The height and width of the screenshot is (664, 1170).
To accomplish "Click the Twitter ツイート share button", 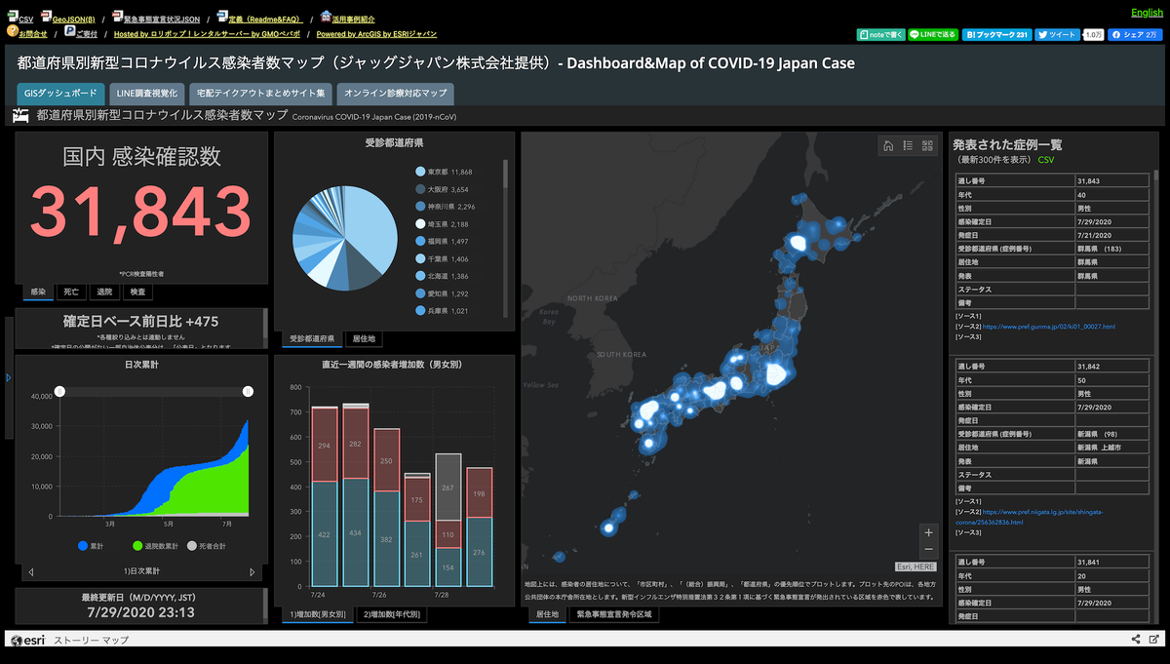I will [1057, 34].
